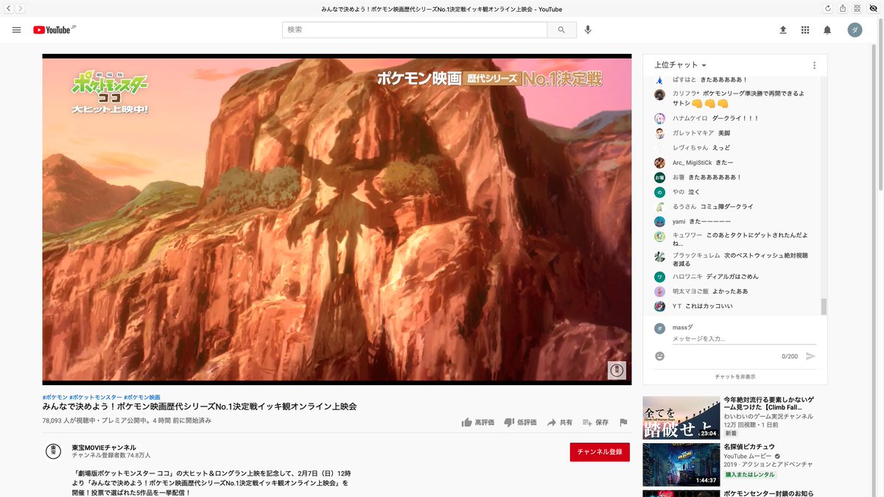This screenshot has height=497, width=884.
Task: Click ハナムケイロ's chat message
Action: pyautogui.click(x=735, y=118)
